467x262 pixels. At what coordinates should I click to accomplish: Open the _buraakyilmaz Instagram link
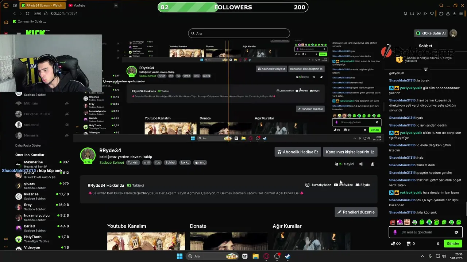point(318,185)
